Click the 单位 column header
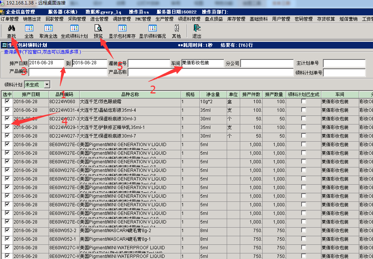The image size is (373, 259). (233, 95)
